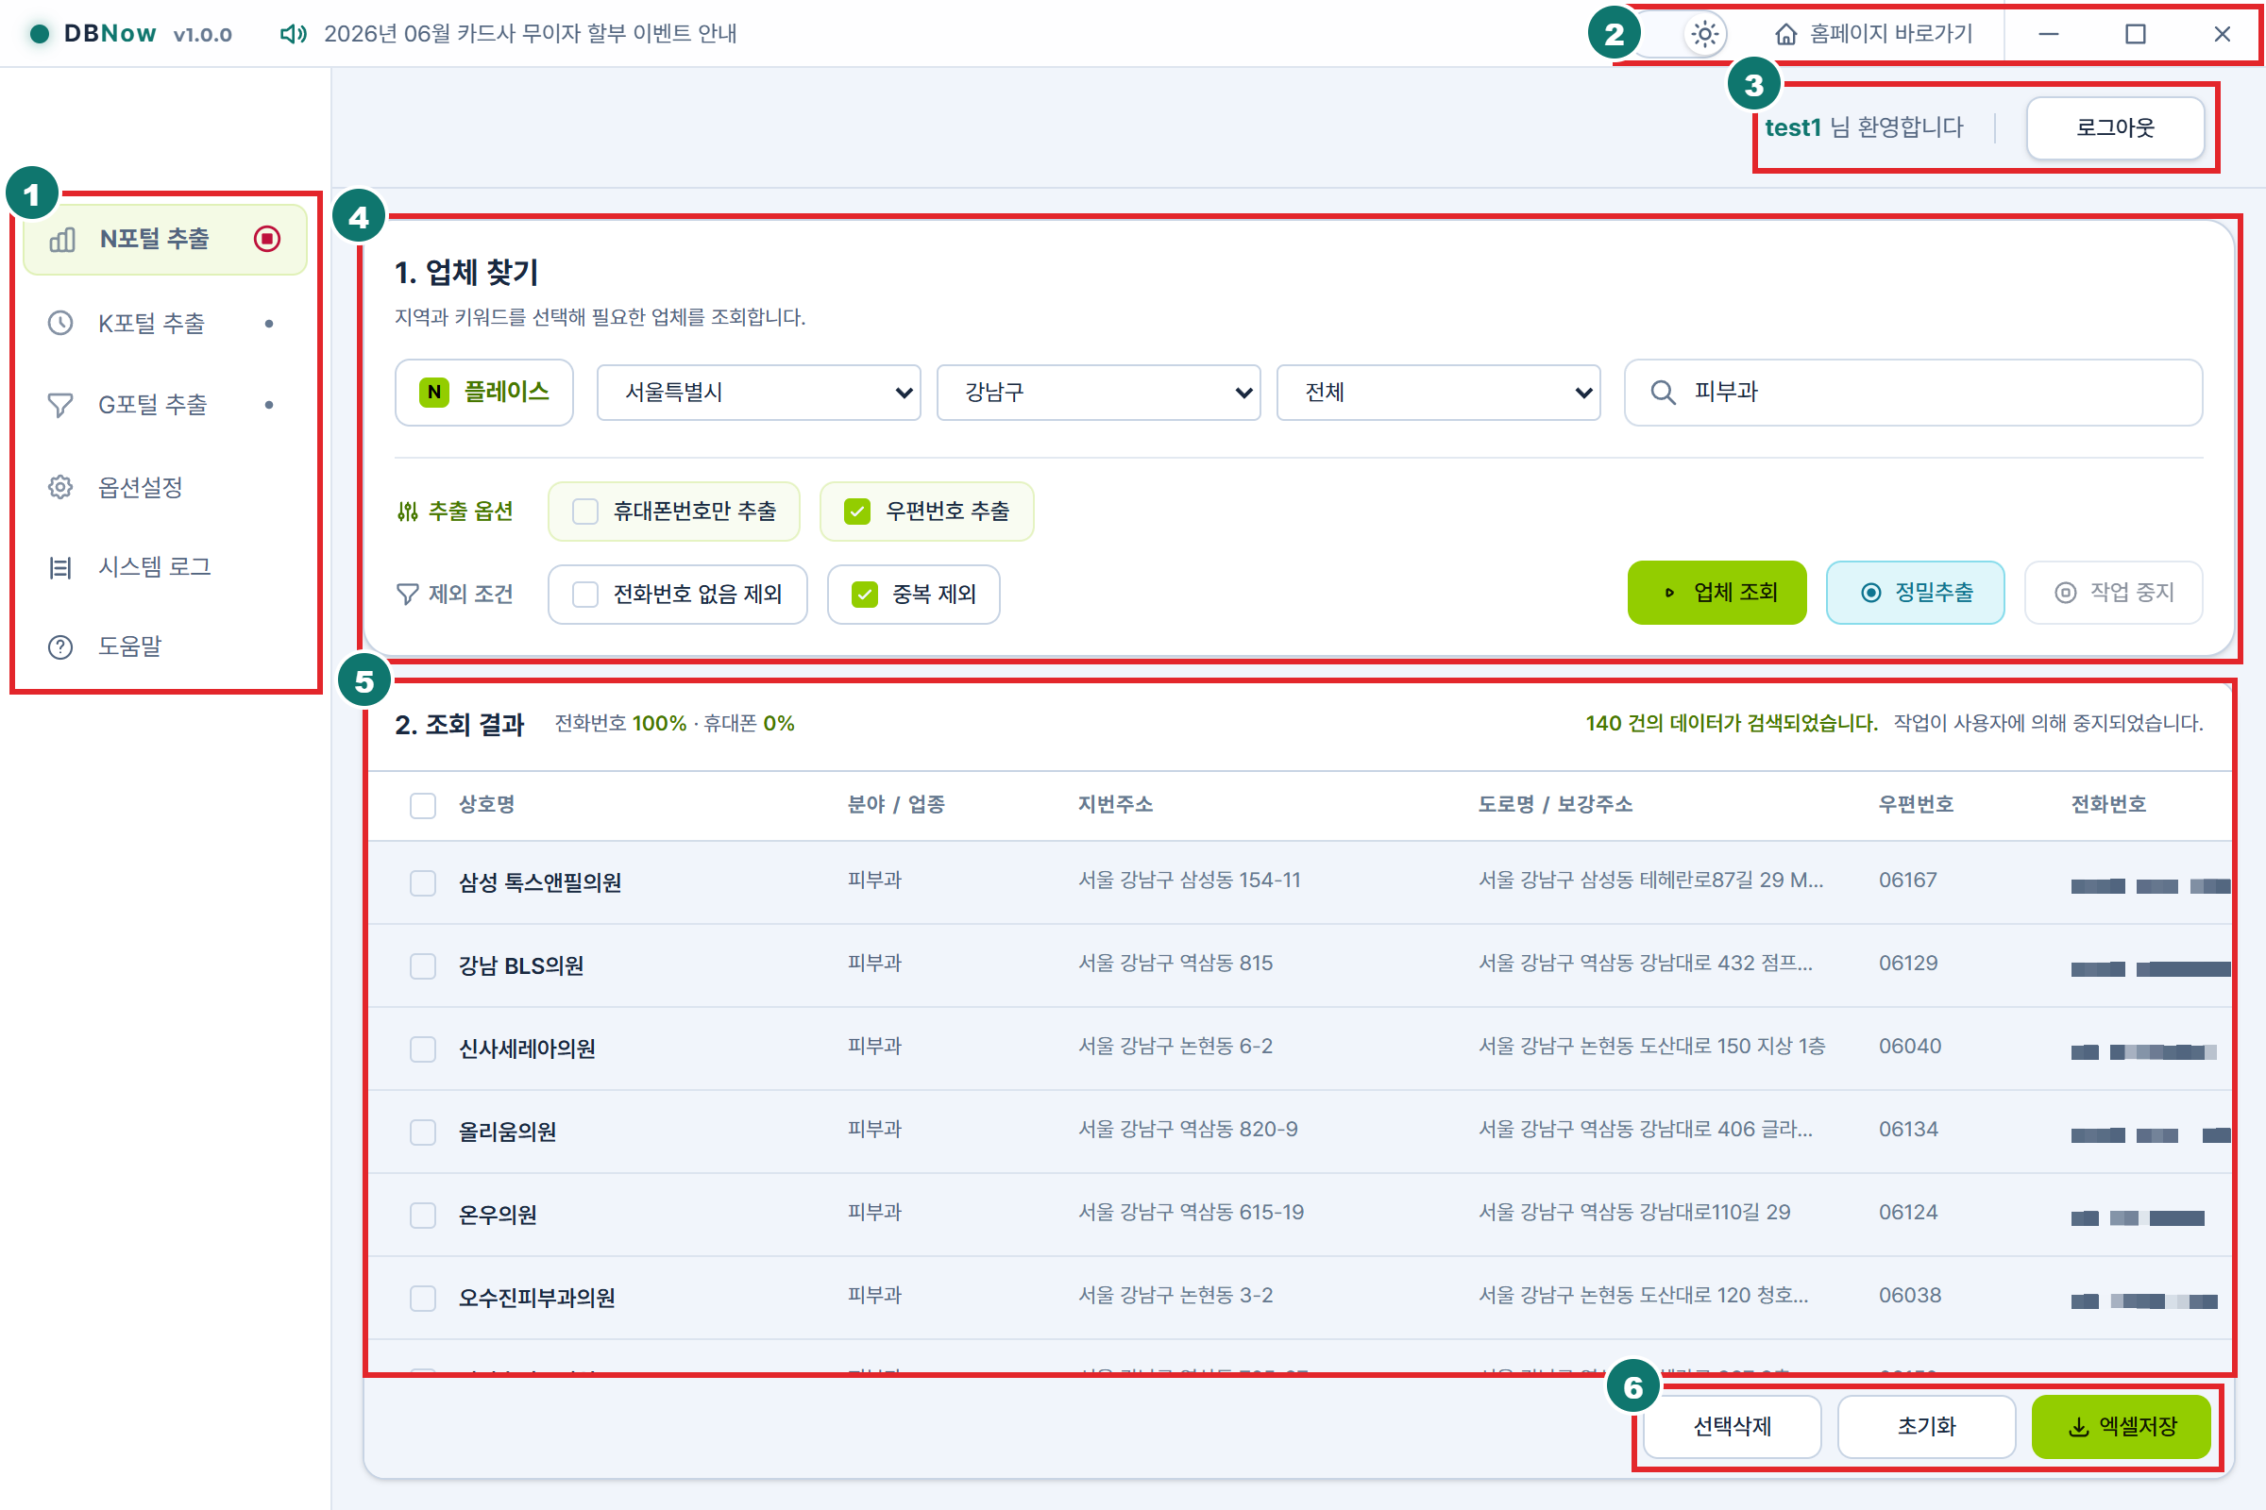Click the green N badge on 플레이스
2266x1510 pixels.
click(434, 392)
